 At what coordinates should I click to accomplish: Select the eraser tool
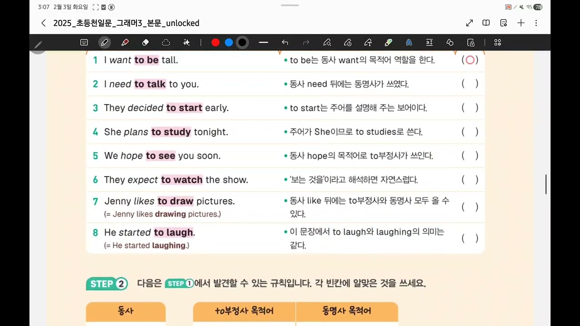[145, 43]
